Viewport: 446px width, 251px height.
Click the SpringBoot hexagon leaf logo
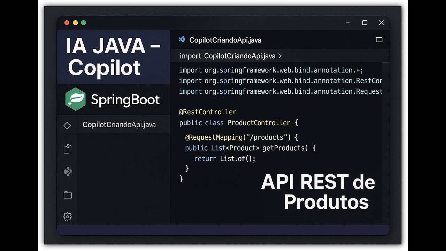pos(75,99)
